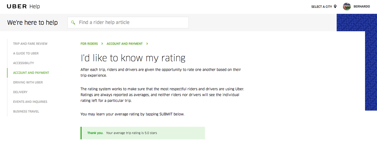Select ACCOUNT AND PAYMENT in sidebar
This screenshot has height=151, width=377.
[31, 73]
